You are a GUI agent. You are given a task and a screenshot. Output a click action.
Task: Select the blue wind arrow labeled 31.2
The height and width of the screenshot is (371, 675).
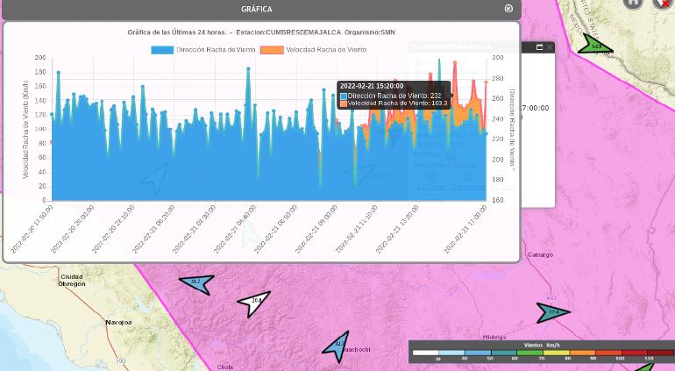196,282
